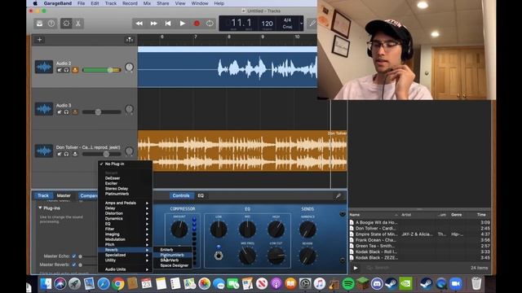Expand the Modulation plug-in submenu
Screen dimensions: 522x293
(125, 239)
